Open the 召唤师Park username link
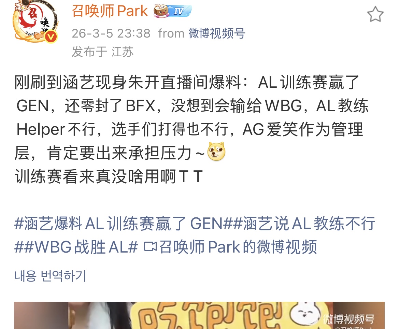 [x=110, y=11]
